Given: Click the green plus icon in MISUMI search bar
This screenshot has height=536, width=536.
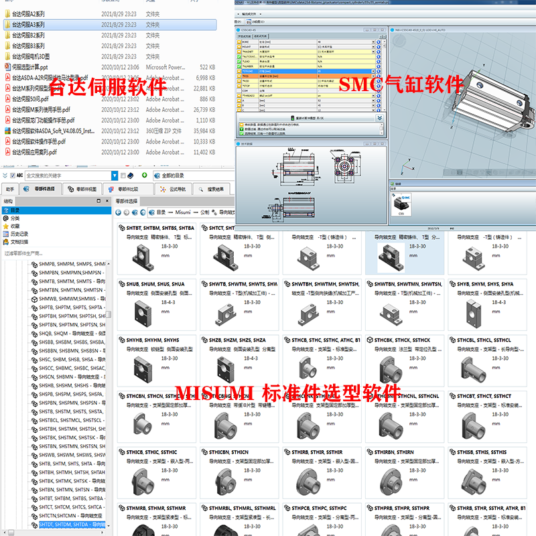Looking at the screenshot, I should tap(144, 175).
